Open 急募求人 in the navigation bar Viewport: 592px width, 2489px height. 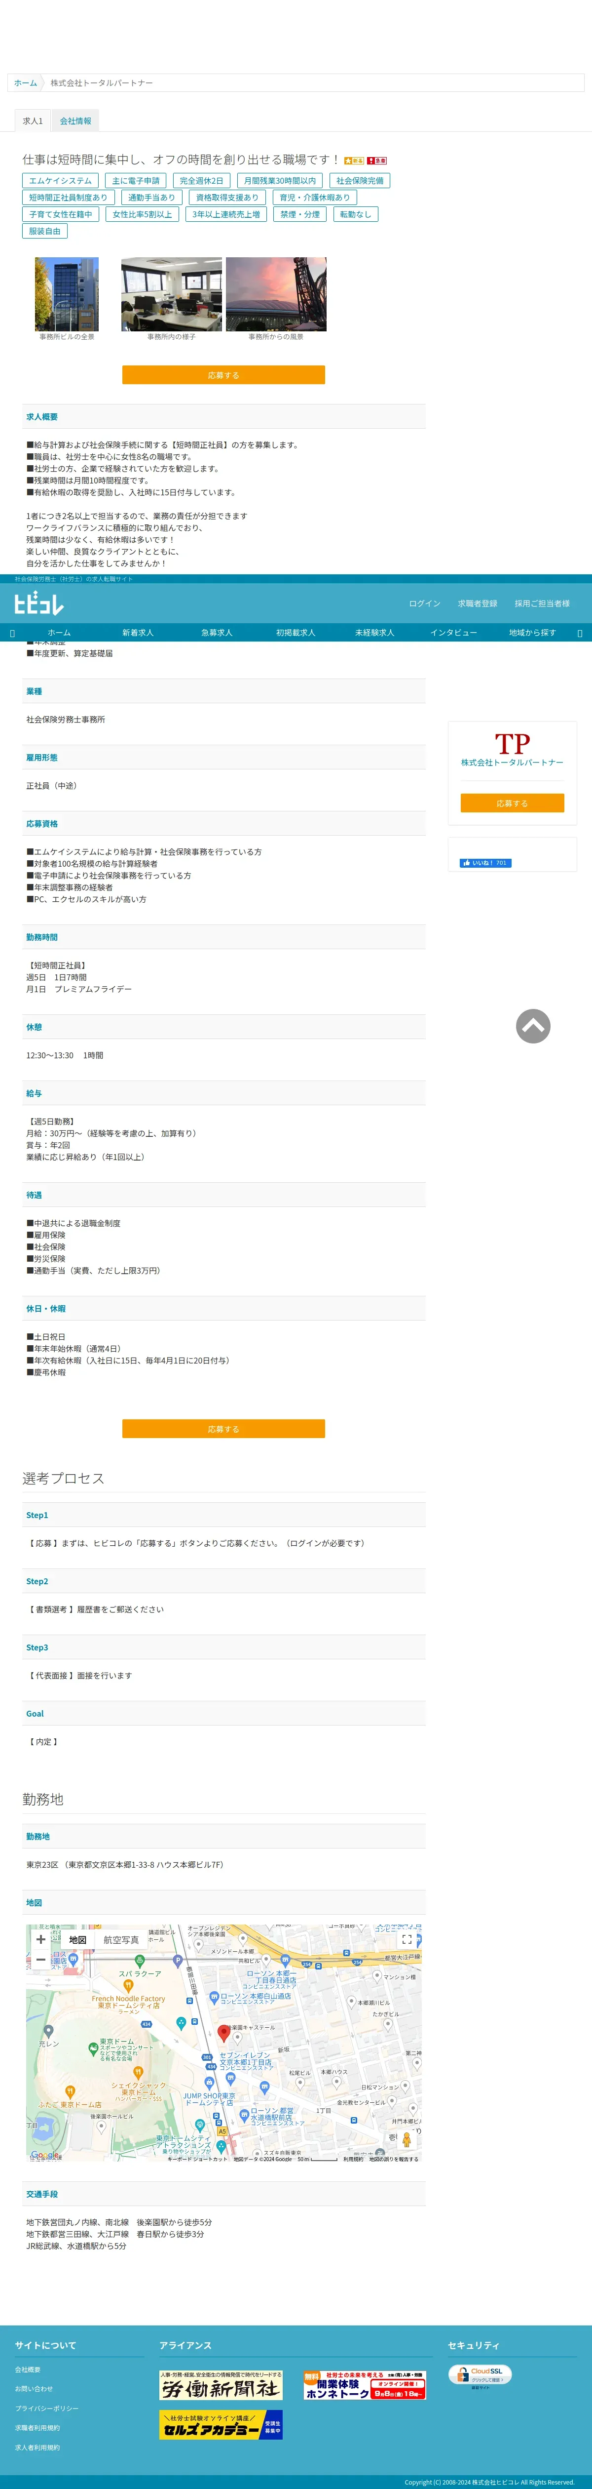(x=216, y=632)
